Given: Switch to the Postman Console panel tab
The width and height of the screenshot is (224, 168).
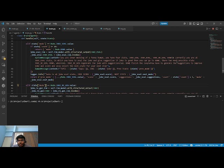Looking at the screenshot, I should click(x=73, y=96).
